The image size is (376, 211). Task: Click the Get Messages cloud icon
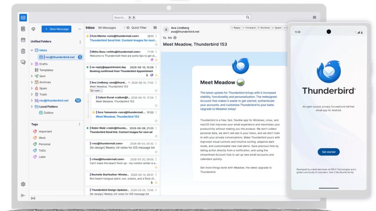coord(33,29)
